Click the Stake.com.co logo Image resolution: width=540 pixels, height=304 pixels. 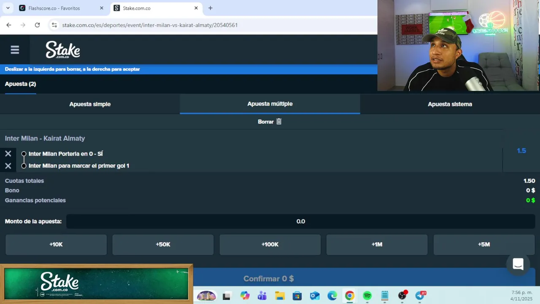point(63,50)
